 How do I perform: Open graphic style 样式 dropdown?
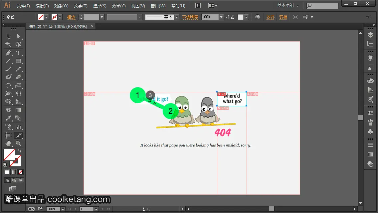(246, 17)
